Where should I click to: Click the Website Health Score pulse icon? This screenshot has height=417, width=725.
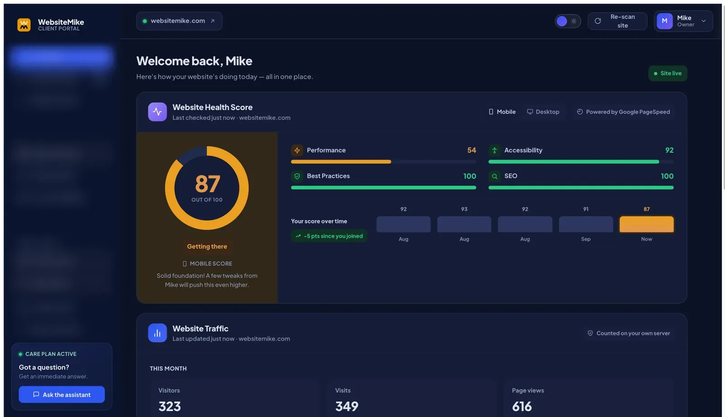(157, 112)
